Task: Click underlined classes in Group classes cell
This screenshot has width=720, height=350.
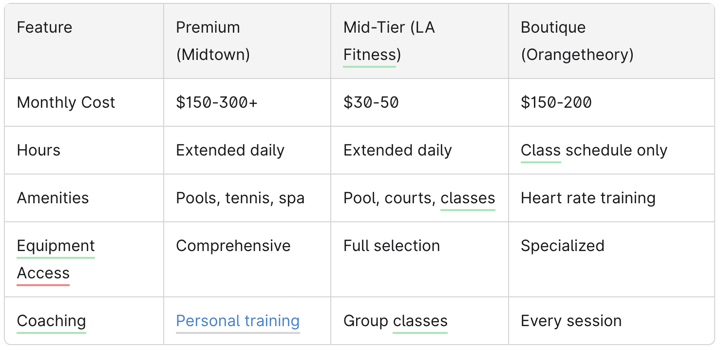Action: (420, 321)
